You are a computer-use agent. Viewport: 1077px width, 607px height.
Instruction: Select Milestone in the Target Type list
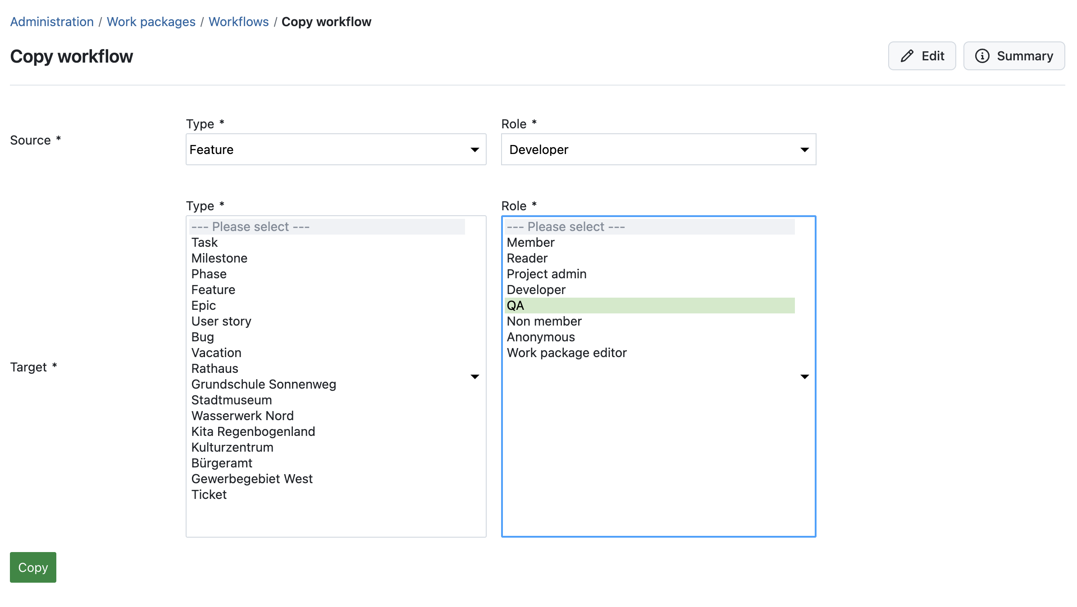tap(219, 258)
